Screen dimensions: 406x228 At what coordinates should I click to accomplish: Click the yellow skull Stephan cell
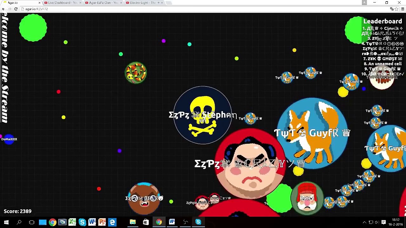tap(203, 115)
